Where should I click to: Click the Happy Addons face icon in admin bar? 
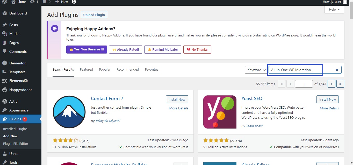74,2
